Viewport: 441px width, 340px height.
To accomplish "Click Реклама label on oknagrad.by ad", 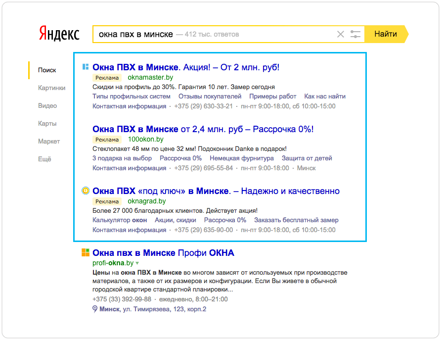I will [x=107, y=201].
